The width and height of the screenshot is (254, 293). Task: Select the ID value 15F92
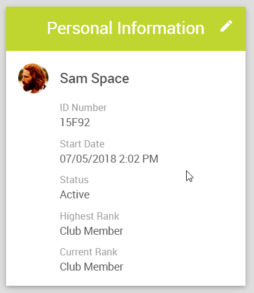[x=75, y=123]
